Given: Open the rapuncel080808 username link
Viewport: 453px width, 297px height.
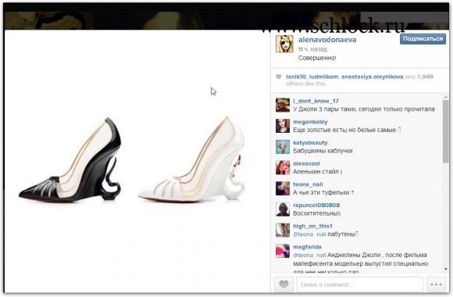Looking at the screenshot, I should pos(316,205).
